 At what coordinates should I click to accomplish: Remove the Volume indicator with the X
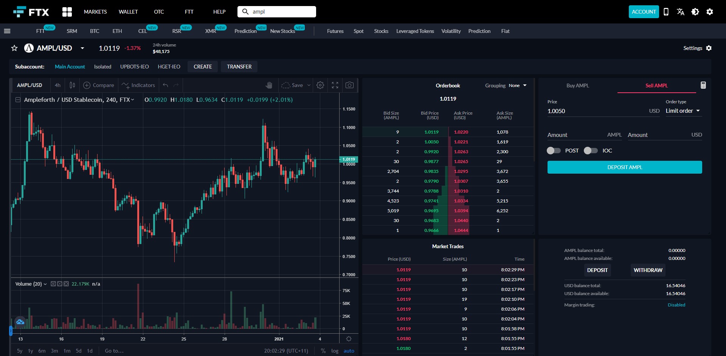(x=66, y=284)
